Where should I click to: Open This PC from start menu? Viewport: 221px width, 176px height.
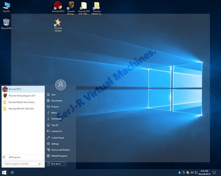[52, 125]
